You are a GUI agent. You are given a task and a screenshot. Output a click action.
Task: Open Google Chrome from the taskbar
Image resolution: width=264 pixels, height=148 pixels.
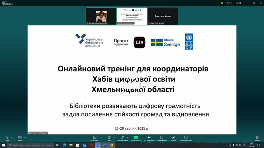tap(111, 145)
